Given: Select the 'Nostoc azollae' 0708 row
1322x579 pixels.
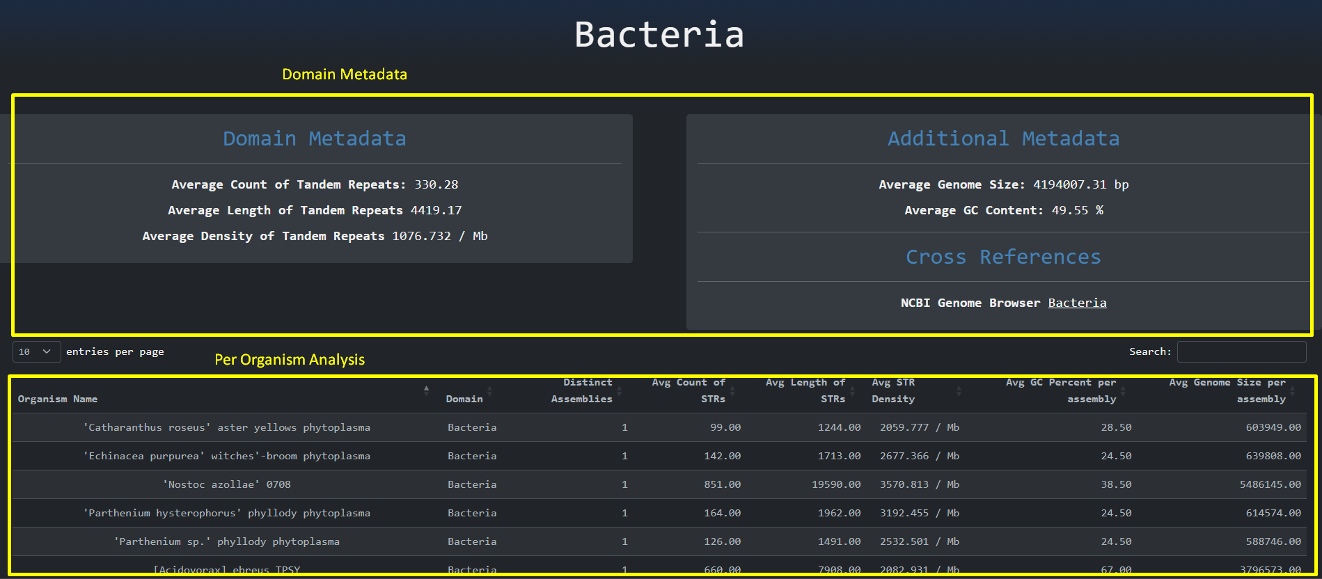Looking at the screenshot, I should click(x=226, y=484).
